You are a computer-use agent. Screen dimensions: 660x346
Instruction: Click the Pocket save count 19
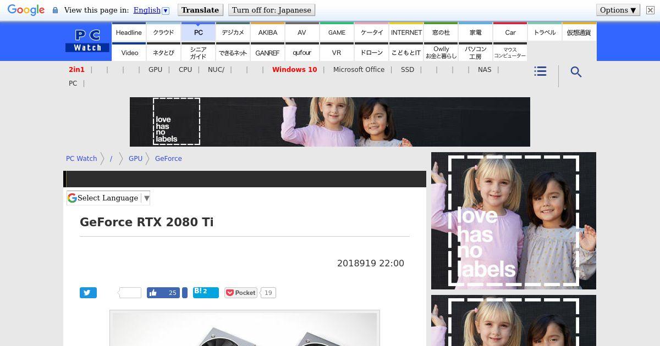coord(268,293)
